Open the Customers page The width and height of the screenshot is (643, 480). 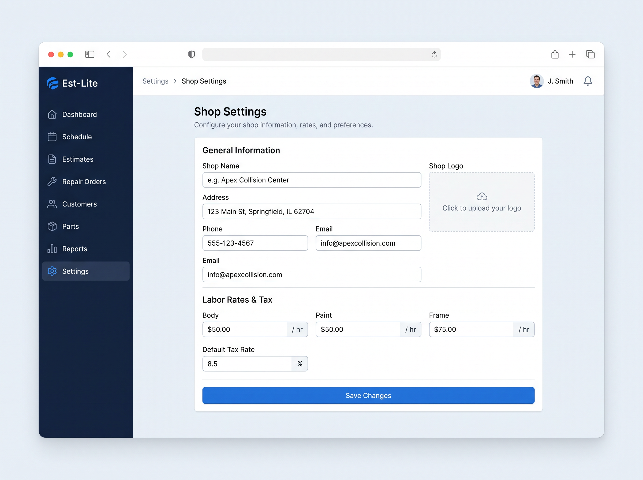[86, 204]
